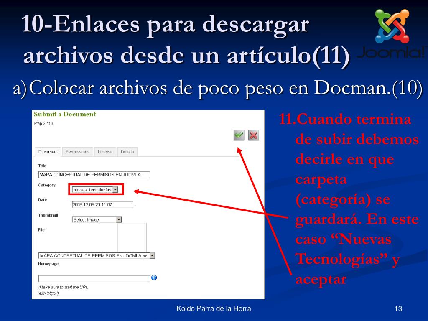The width and height of the screenshot is (428, 321).
Task: Open the Details tab
Action: 127,152
